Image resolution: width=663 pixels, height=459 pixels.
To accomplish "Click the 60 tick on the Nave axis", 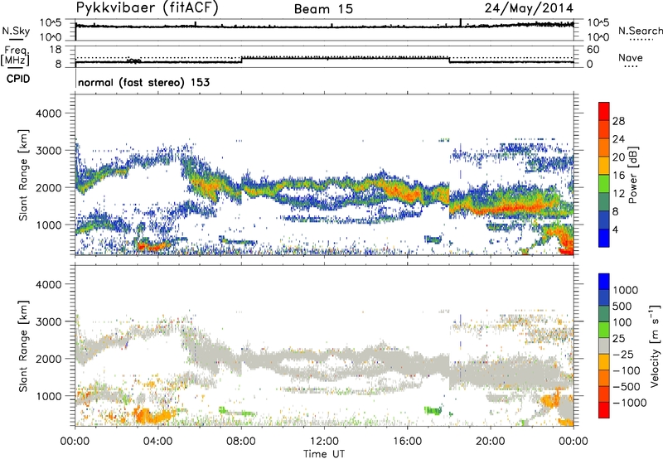I will (x=593, y=50).
